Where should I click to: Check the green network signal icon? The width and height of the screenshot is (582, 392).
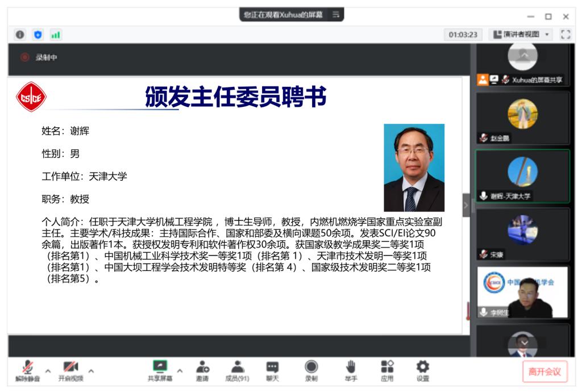pyautogui.click(x=55, y=35)
